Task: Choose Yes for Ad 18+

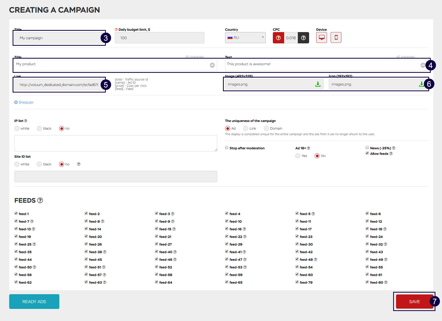Action: (298, 156)
